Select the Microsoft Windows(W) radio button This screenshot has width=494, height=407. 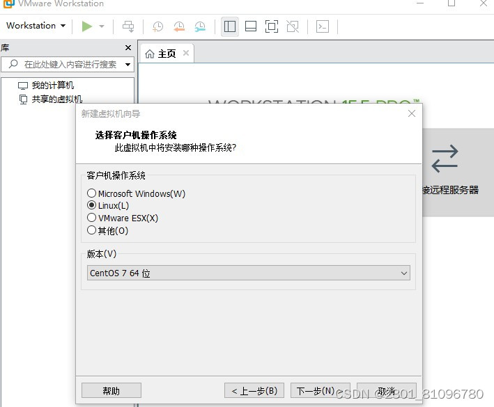coord(91,193)
